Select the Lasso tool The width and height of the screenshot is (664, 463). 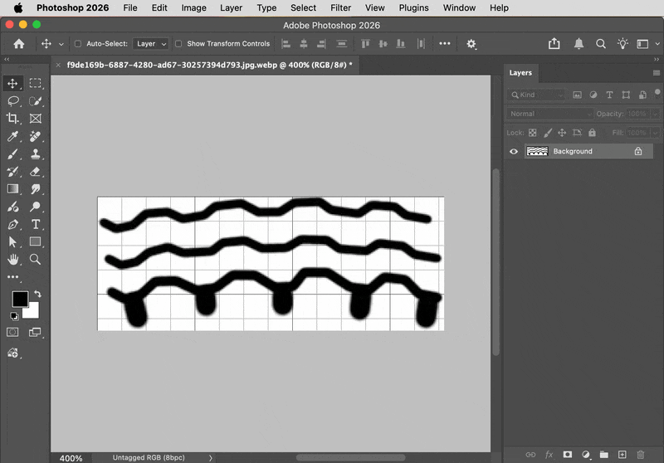pyautogui.click(x=12, y=101)
